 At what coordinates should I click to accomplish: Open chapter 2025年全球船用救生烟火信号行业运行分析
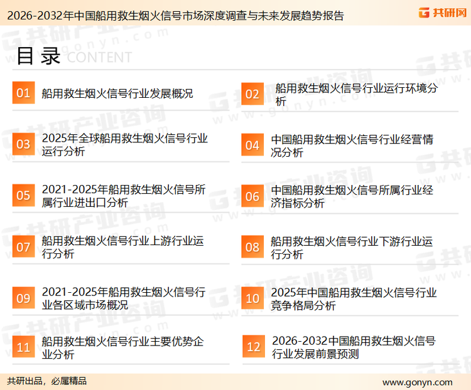click(x=125, y=145)
